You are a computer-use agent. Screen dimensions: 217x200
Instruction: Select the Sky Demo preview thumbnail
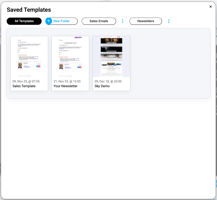tap(111, 57)
